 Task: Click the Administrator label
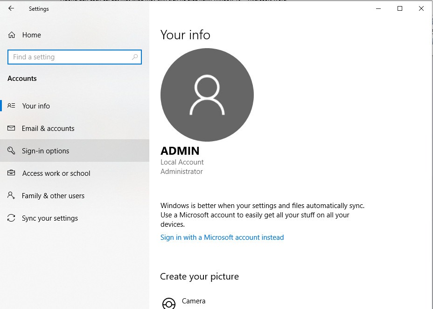(182, 172)
